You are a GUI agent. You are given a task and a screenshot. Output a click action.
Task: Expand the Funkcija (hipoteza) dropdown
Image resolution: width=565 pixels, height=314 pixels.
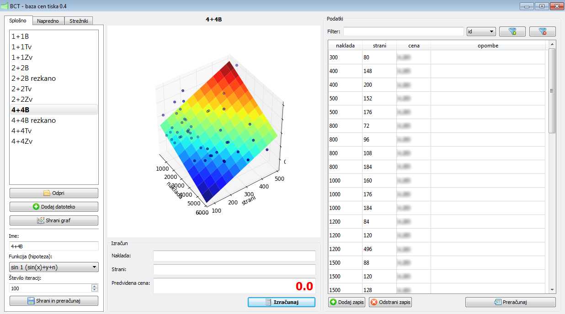click(x=54, y=267)
